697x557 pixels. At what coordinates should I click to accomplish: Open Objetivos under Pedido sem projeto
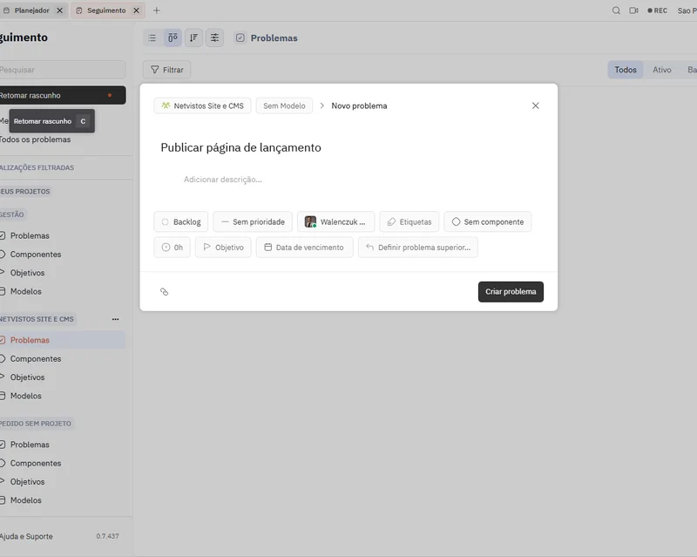[28, 482]
